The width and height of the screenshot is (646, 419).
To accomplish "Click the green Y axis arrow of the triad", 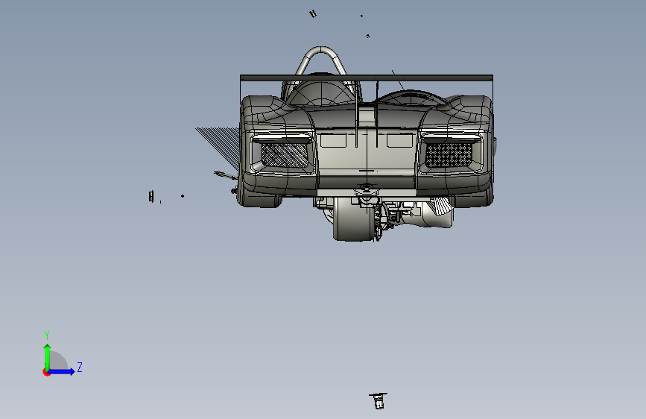I will [x=48, y=358].
